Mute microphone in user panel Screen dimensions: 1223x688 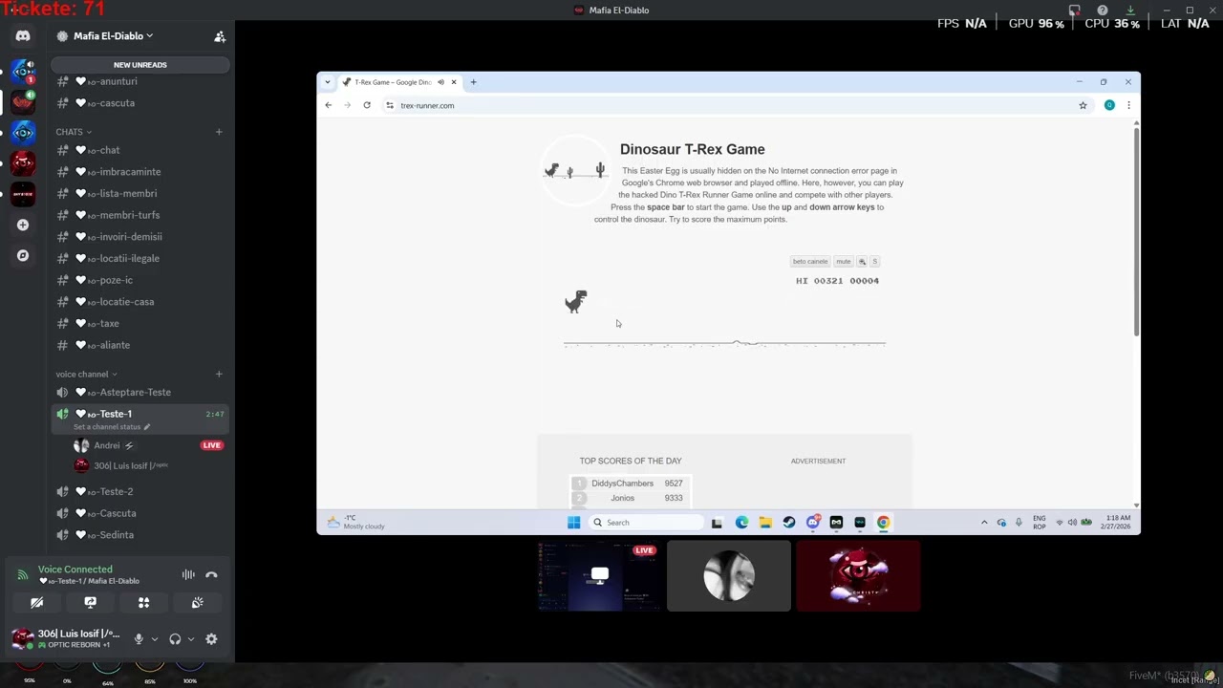pyautogui.click(x=139, y=639)
